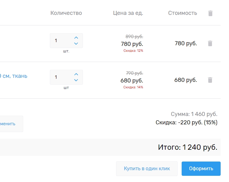Increase quantity of the 780 руб. item
Image resolution: width=229 pixels, height=182 pixels.
[76, 38]
